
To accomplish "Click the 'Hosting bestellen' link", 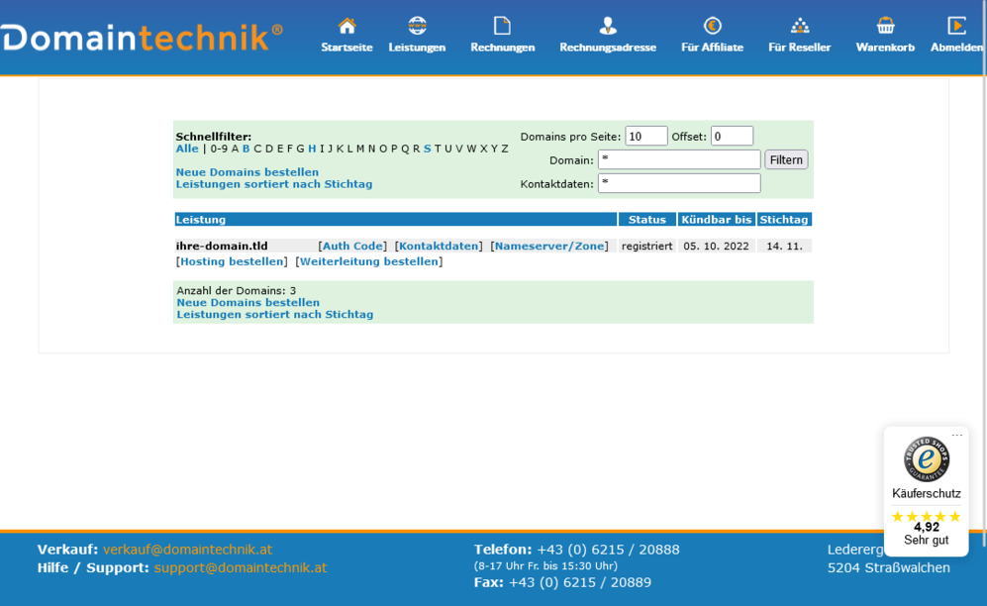I will 232,261.
